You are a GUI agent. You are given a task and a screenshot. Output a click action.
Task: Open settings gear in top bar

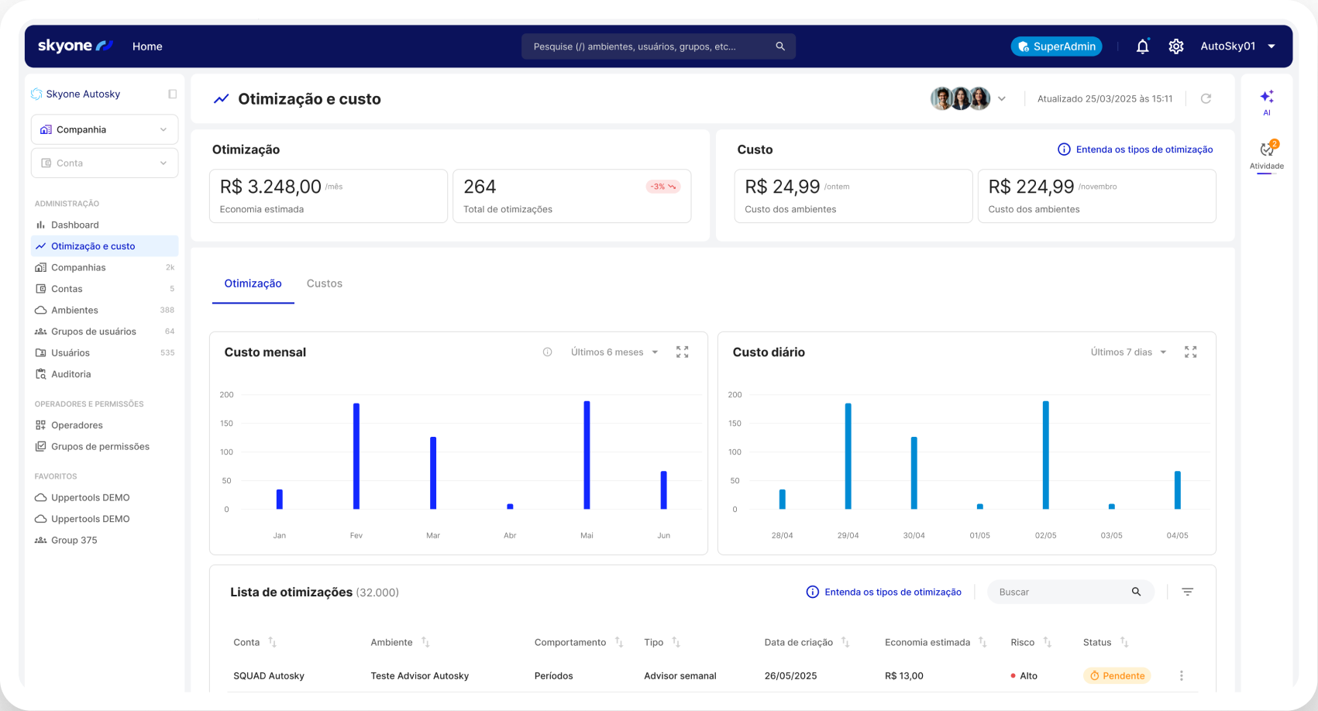tap(1175, 46)
